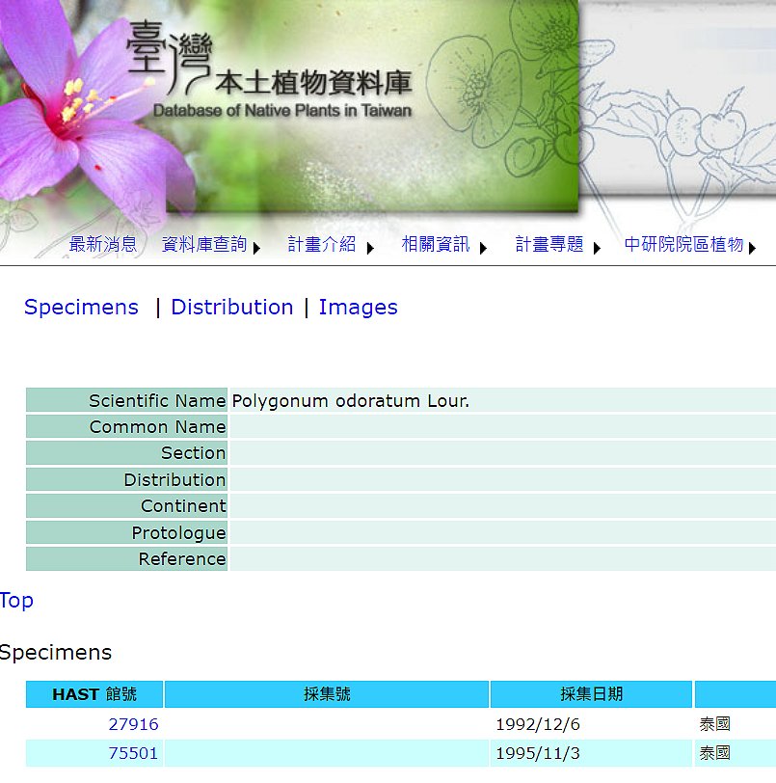Select the 最新消息 menu item

tap(102, 244)
